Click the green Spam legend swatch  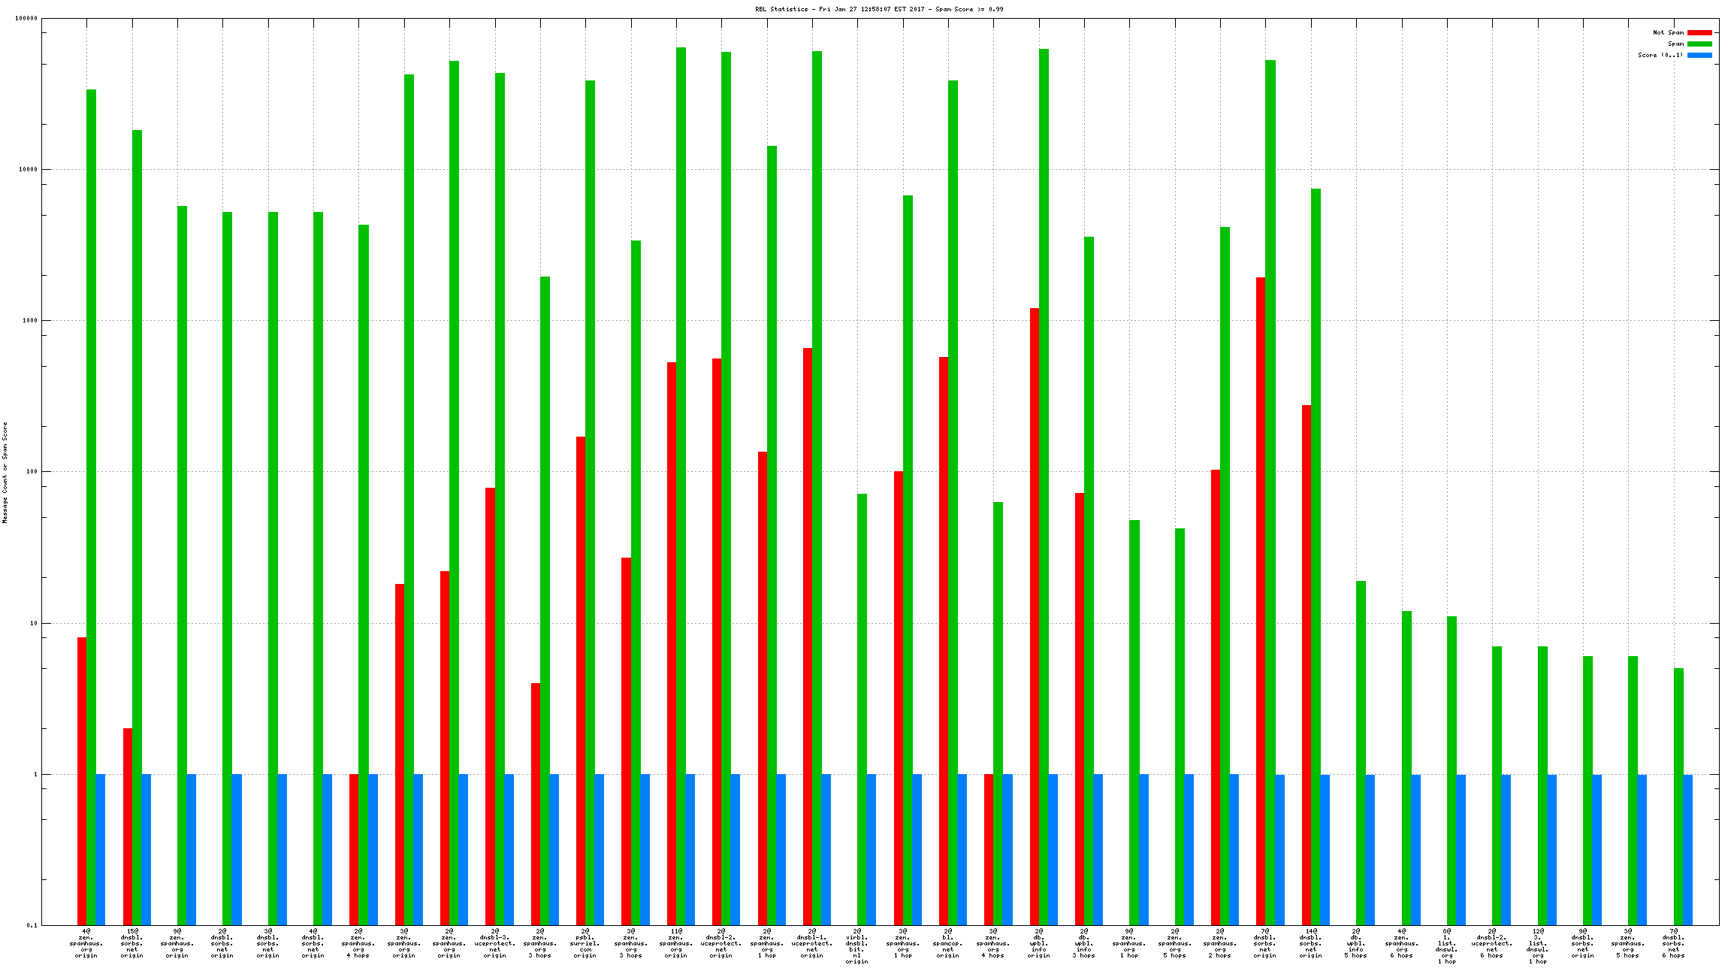(x=1699, y=44)
